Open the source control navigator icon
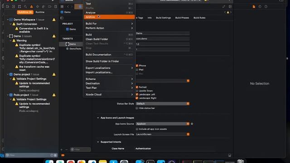 14,7
